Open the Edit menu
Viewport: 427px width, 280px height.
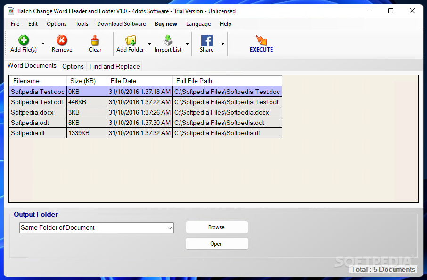pos(33,24)
